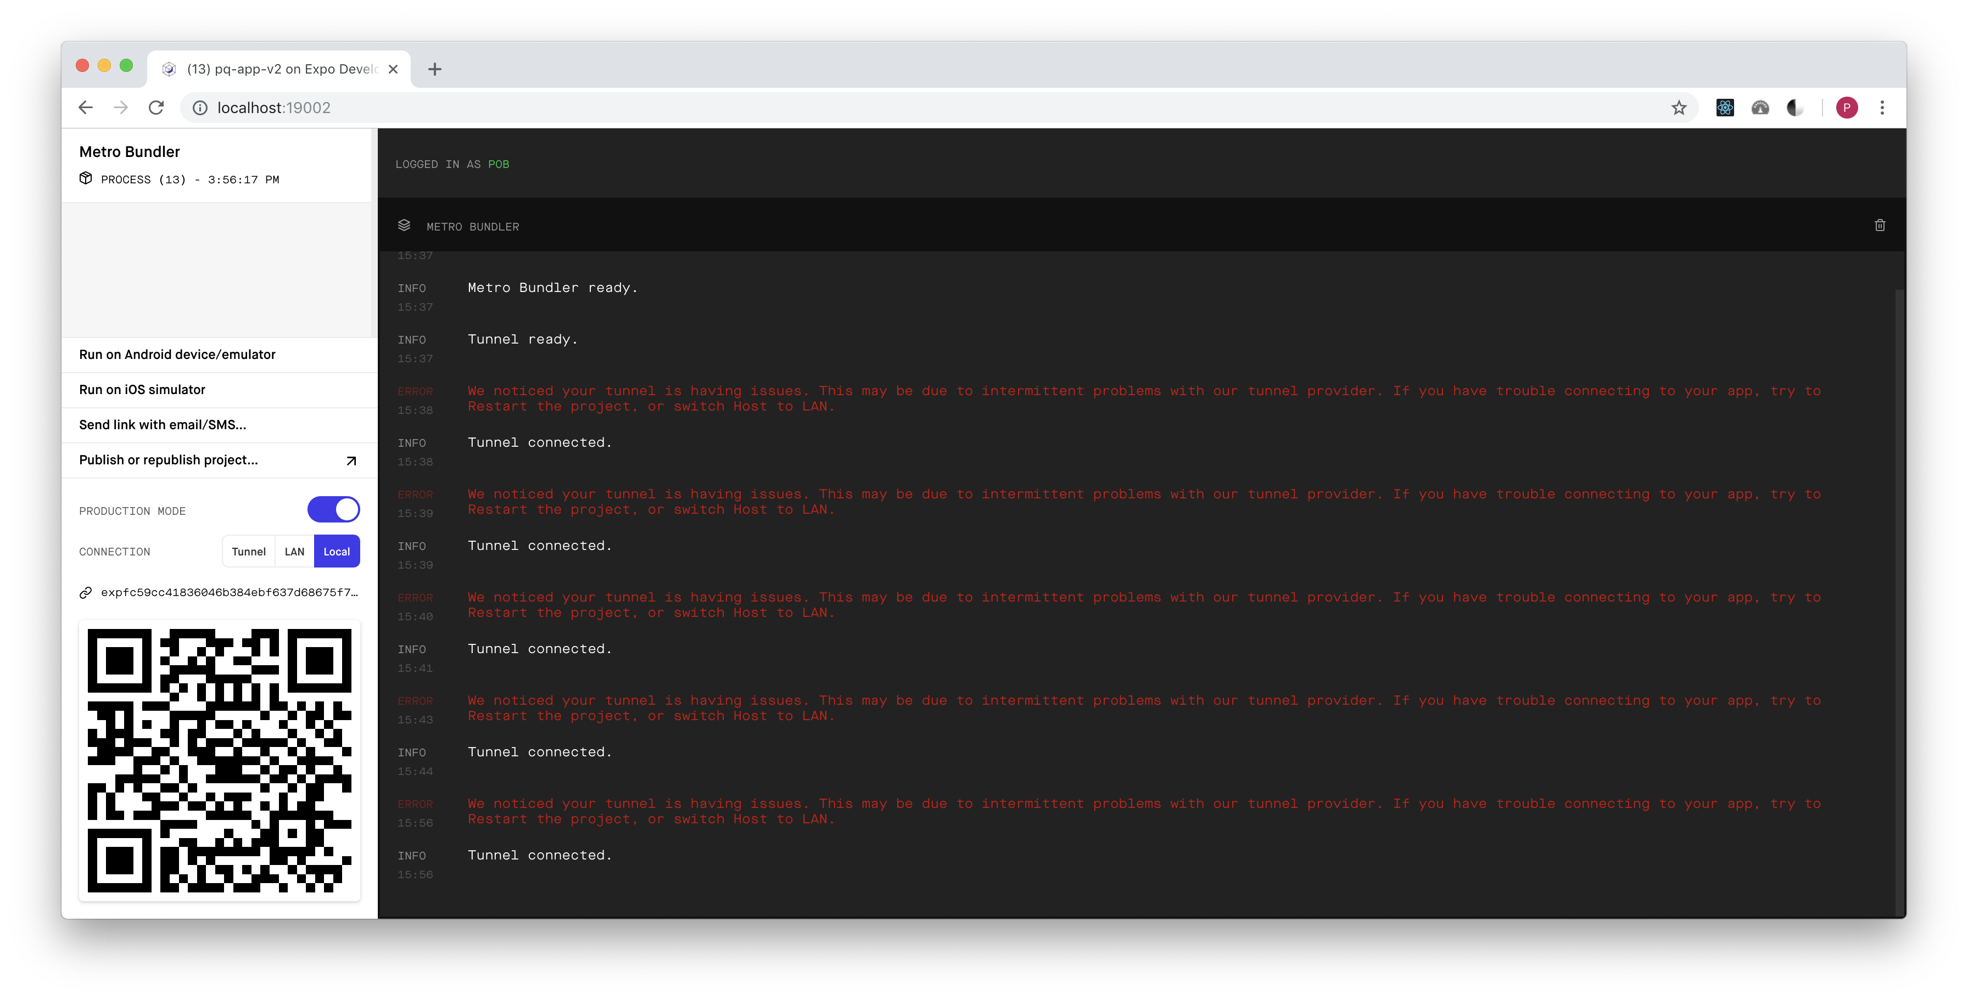1968x1000 pixels.
Task: Switch connection to Tunnel
Action: click(248, 551)
